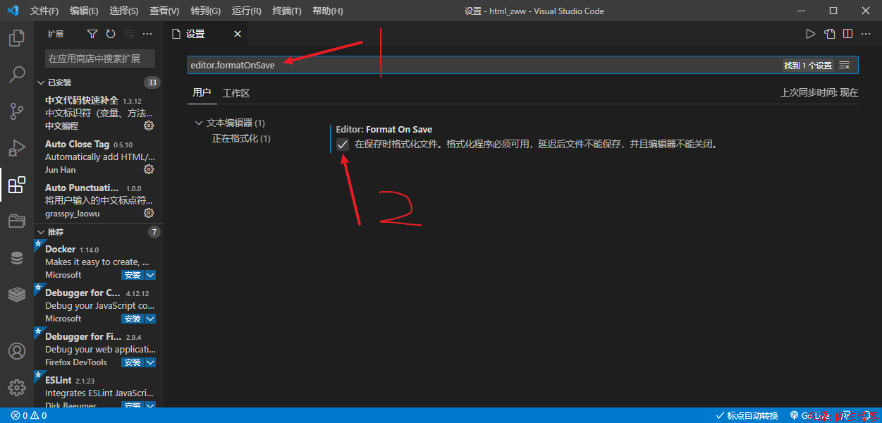Open the 转到(G) menu
The height and width of the screenshot is (423, 882).
pyautogui.click(x=205, y=11)
